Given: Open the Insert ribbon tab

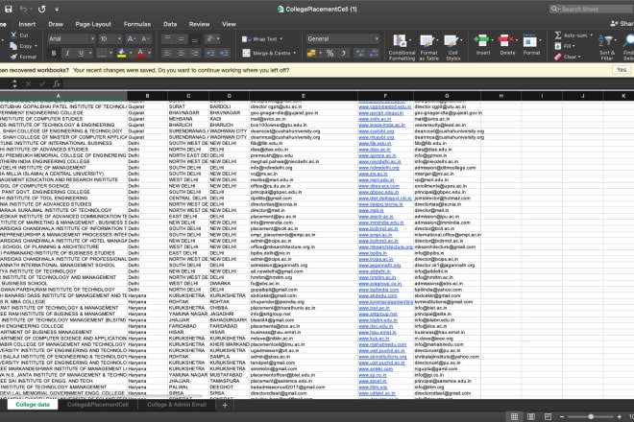Looking at the screenshot, I should (x=27, y=24).
